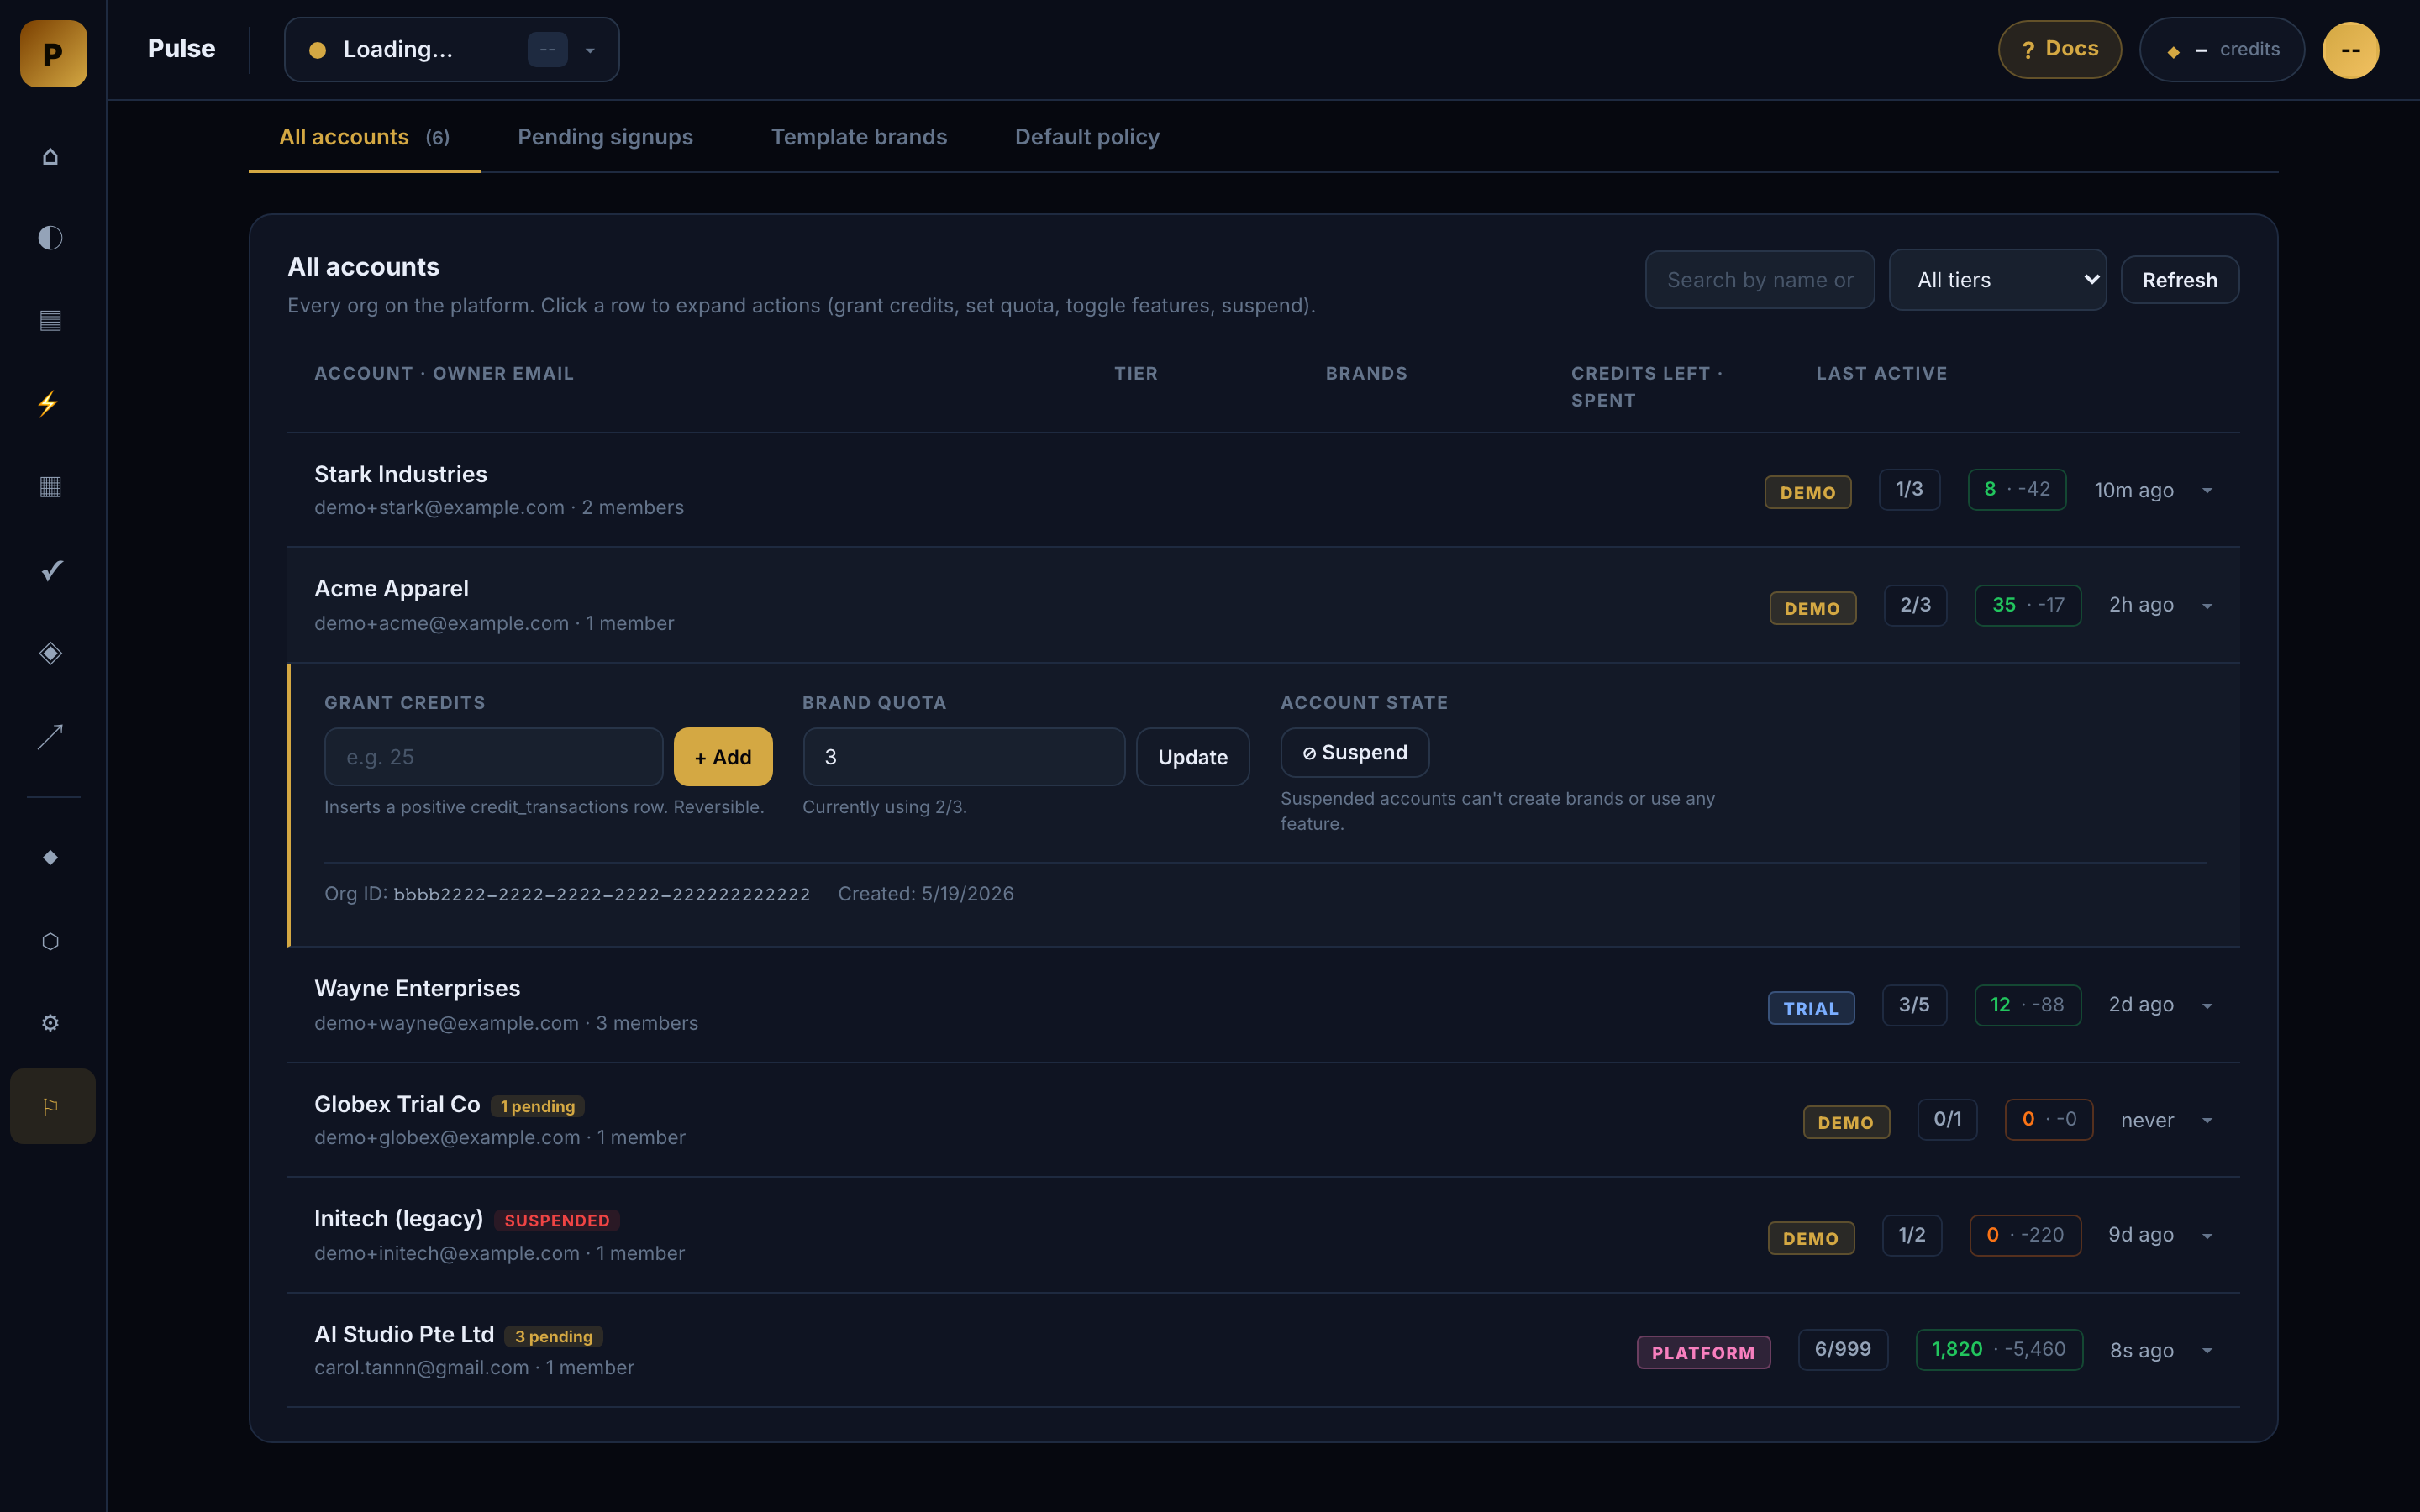Switch to the All accounts tab
This screenshot has height=1512, width=2420.
pyautogui.click(x=364, y=137)
